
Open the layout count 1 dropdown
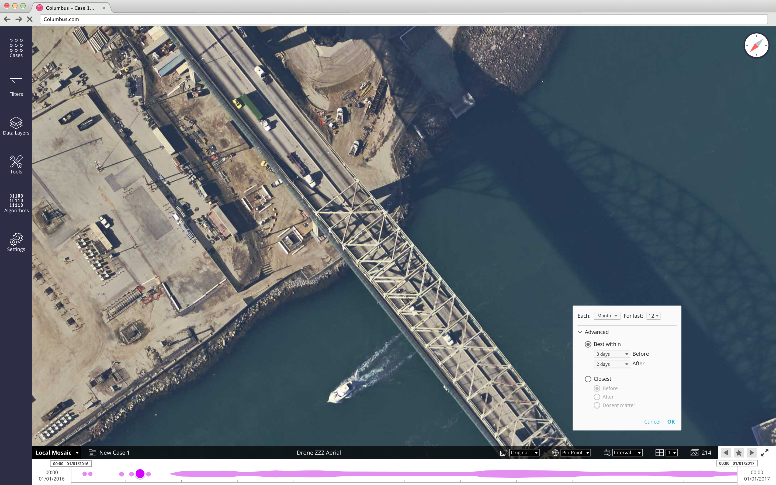[671, 453]
